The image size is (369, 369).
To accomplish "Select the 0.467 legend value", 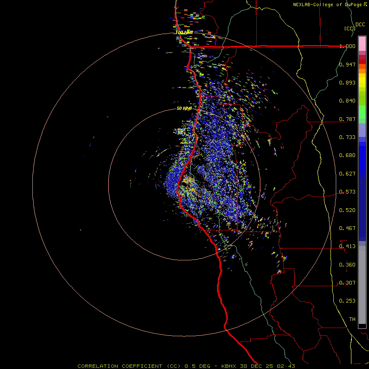I will (x=347, y=228).
